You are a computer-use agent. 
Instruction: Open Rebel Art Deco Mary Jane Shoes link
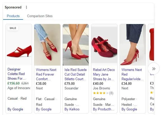104,74
